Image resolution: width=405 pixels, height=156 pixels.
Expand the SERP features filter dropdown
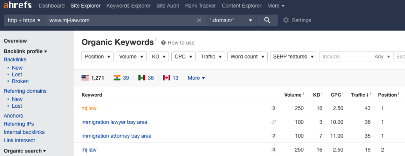click(x=293, y=57)
